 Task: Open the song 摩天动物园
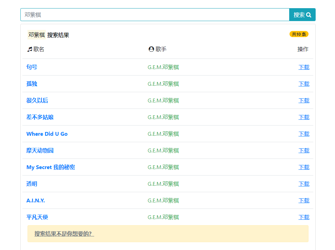click(x=40, y=150)
